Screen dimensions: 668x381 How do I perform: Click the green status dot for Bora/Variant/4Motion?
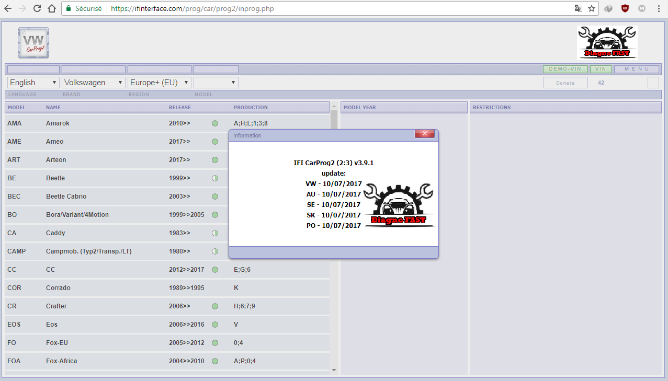tap(214, 215)
